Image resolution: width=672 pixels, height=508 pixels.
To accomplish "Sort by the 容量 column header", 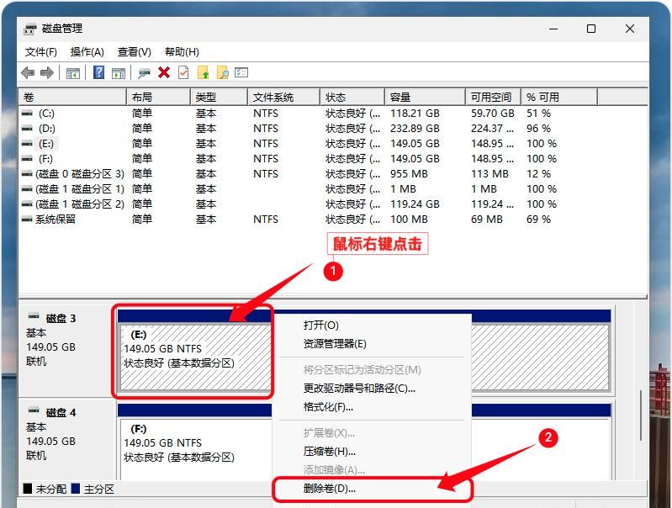I will (x=425, y=98).
